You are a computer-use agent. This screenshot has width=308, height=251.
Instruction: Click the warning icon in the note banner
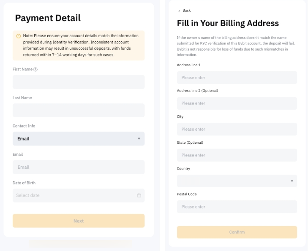coord(18,36)
